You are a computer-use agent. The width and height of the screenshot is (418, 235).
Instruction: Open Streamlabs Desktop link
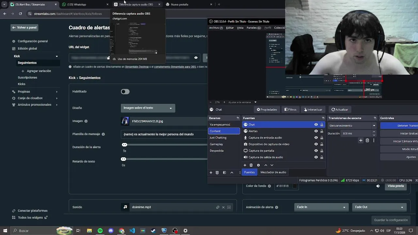point(137,67)
